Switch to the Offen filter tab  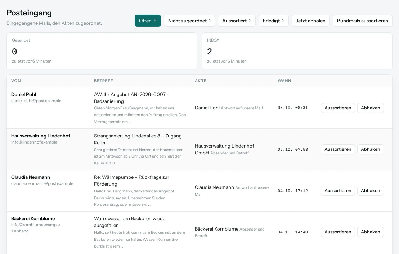148,21
